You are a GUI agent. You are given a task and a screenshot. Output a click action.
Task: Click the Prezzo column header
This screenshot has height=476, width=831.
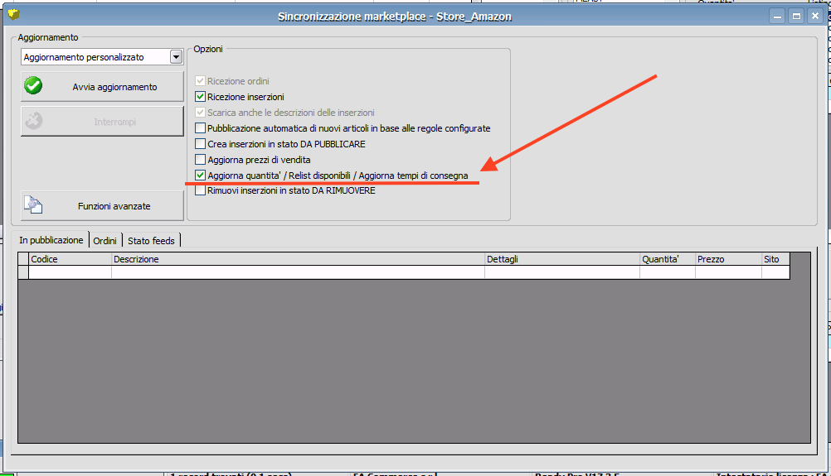(728, 259)
